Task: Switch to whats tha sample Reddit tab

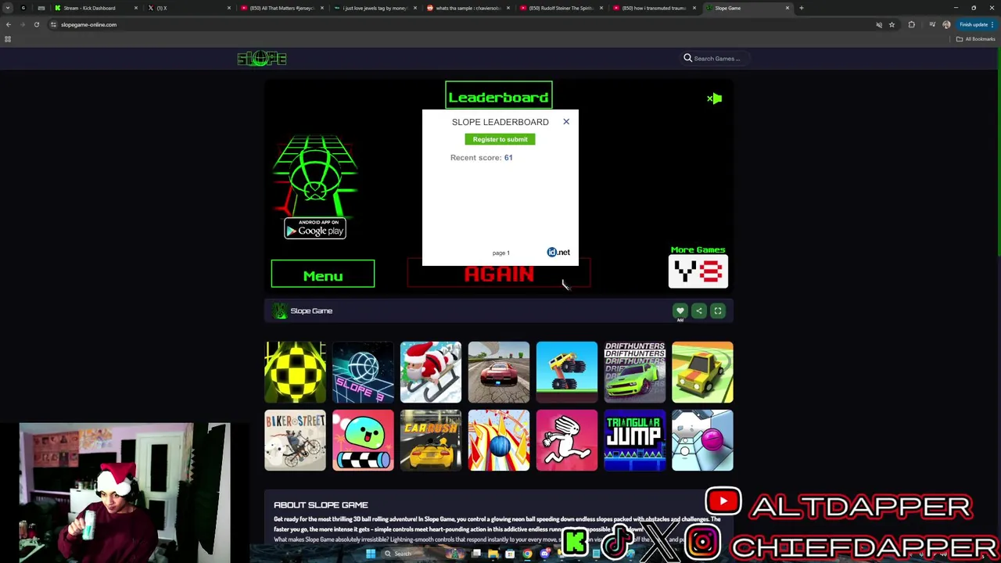Action: click(467, 8)
